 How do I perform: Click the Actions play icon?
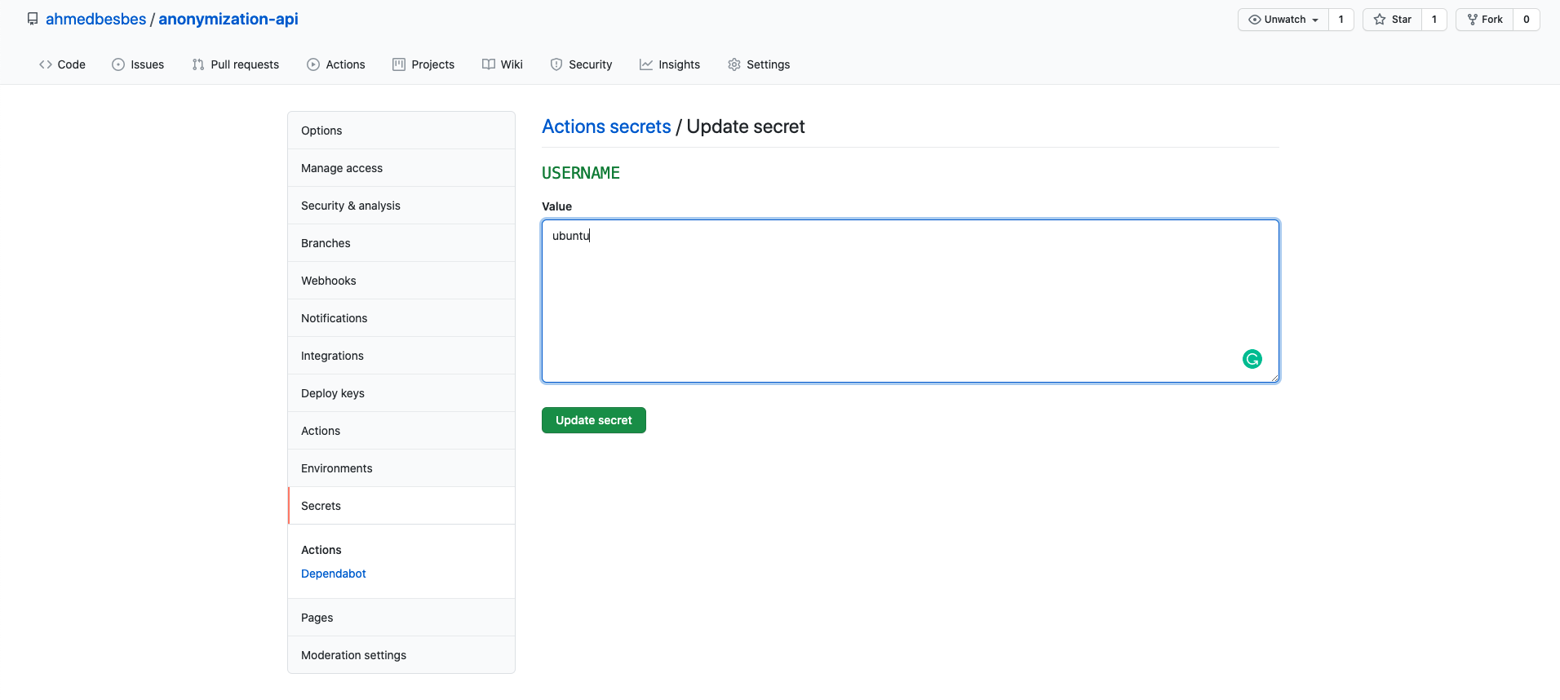click(x=313, y=64)
